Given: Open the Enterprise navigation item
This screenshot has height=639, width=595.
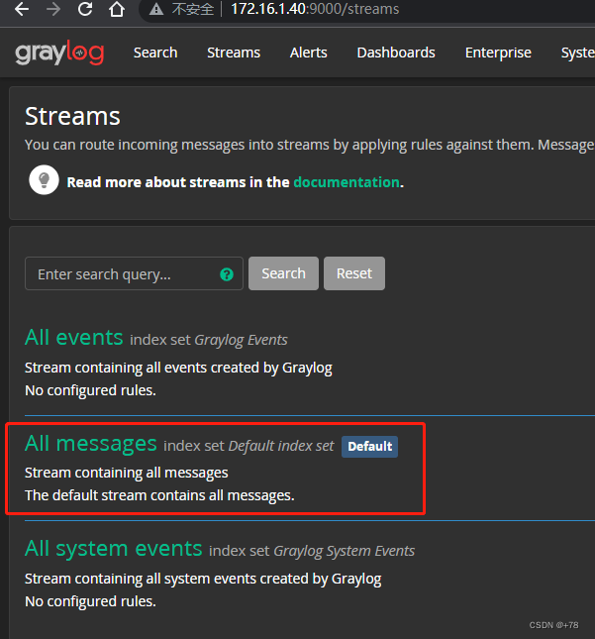Looking at the screenshot, I should (x=498, y=53).
